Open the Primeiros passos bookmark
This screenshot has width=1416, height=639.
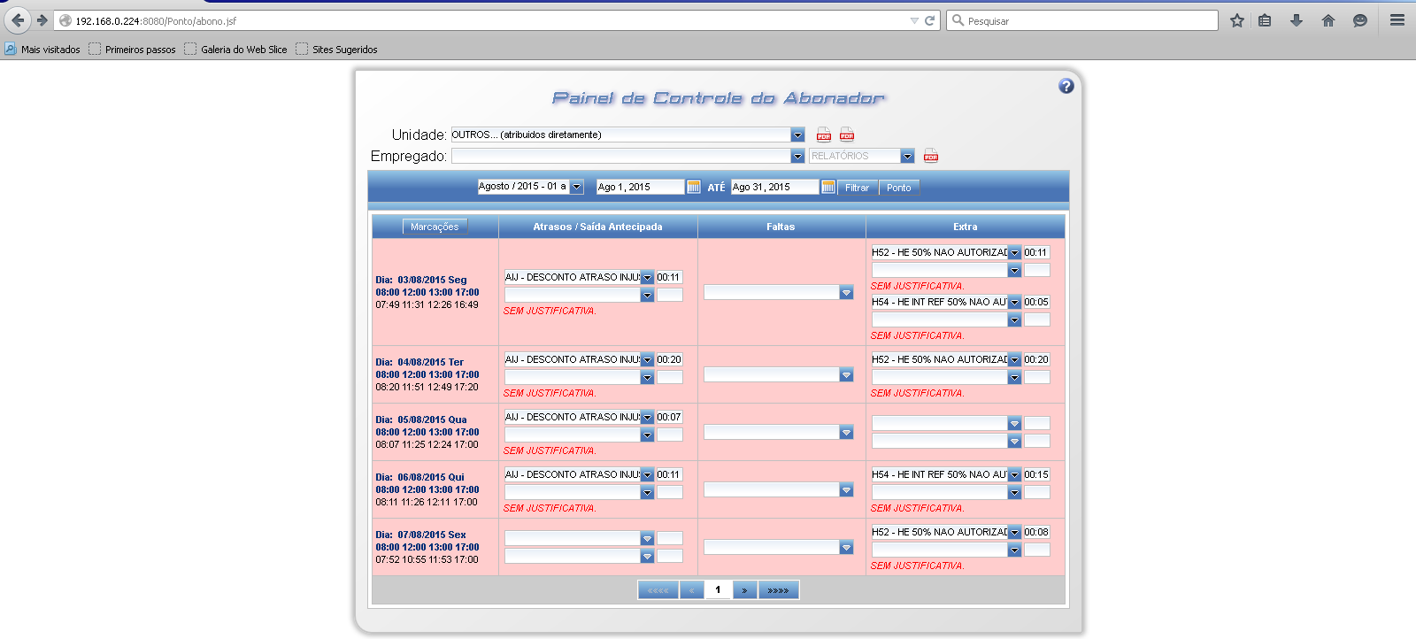coord(133,50)
